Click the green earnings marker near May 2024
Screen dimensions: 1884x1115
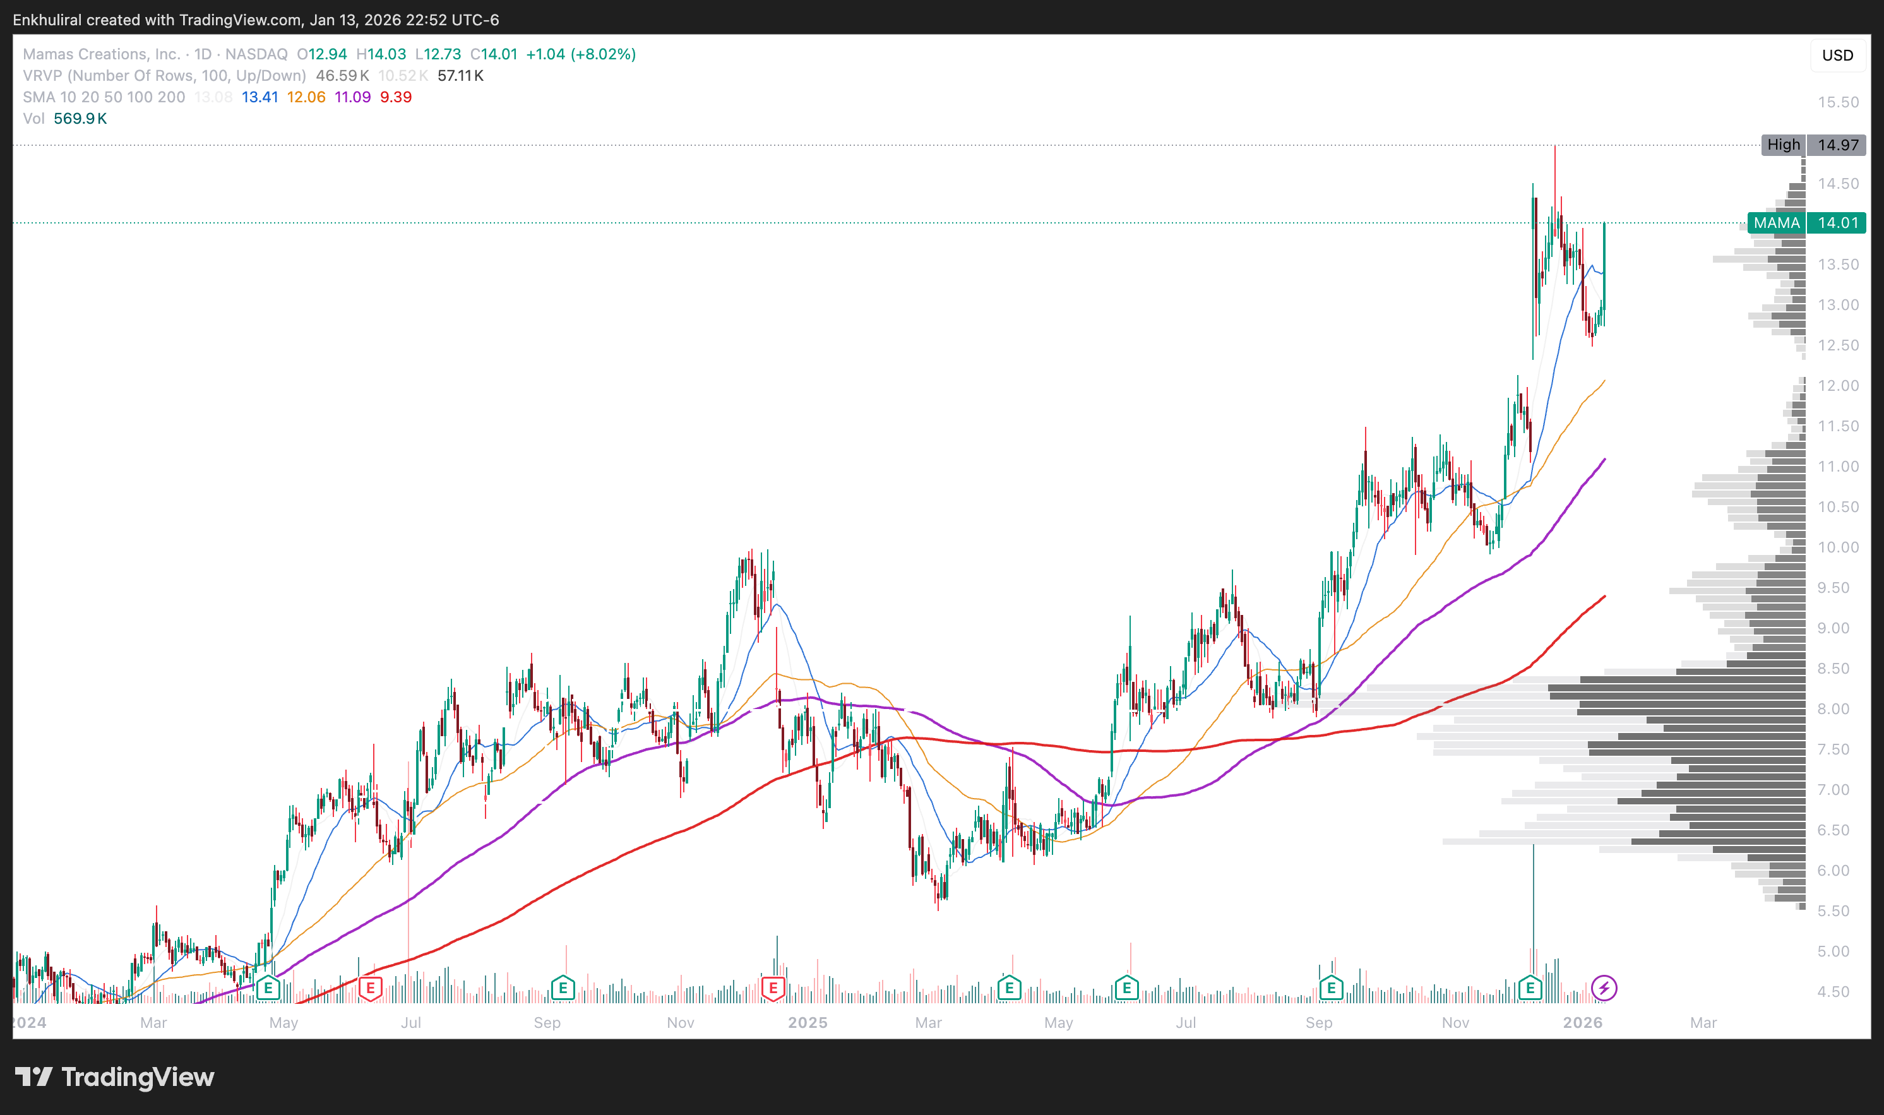268,988
